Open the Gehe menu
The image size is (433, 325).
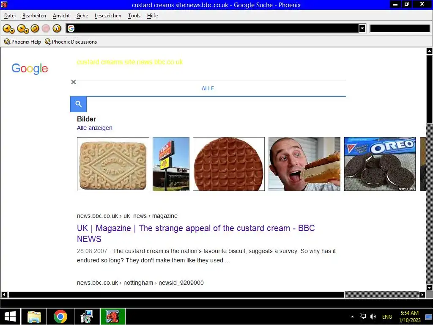tap(82, 16)
